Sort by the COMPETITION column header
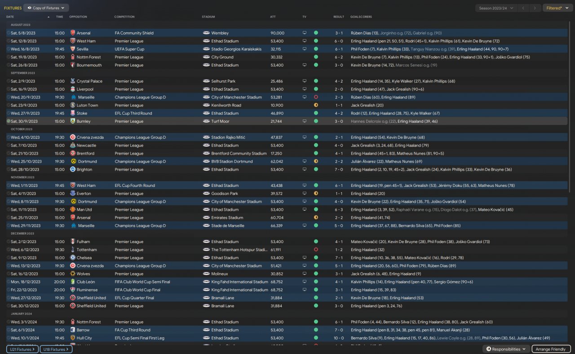Viewport: 575px width, 354px height. 124,17
